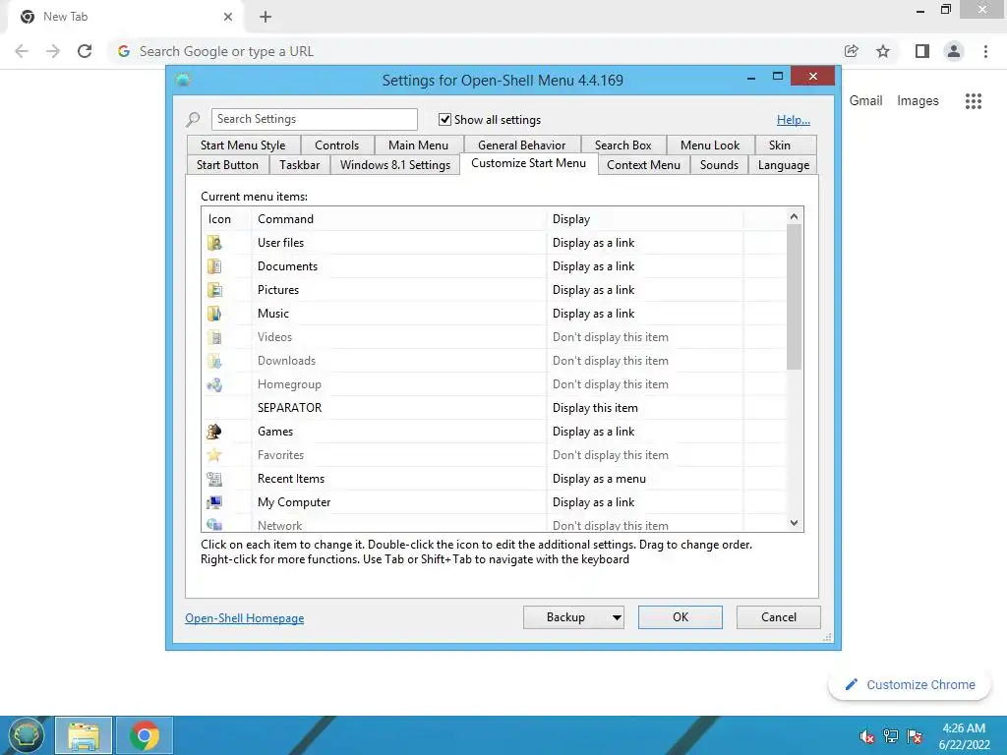Open the Context Menu tab
This screenshot has height=755, width=1007.
643,165
